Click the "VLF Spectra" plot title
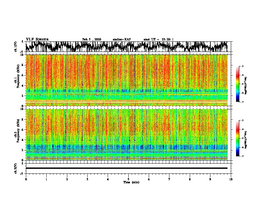260x201 pixels. pyautogui.click(x=37, y=39)
